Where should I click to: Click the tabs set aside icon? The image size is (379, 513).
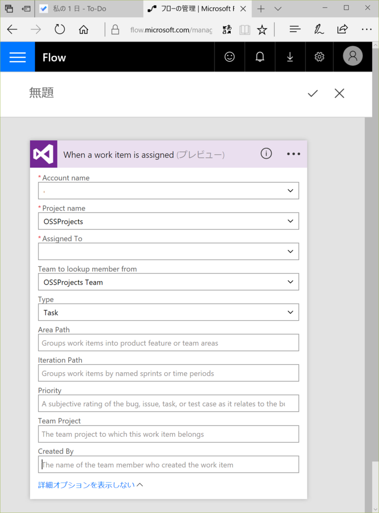(x=9, y=9)
